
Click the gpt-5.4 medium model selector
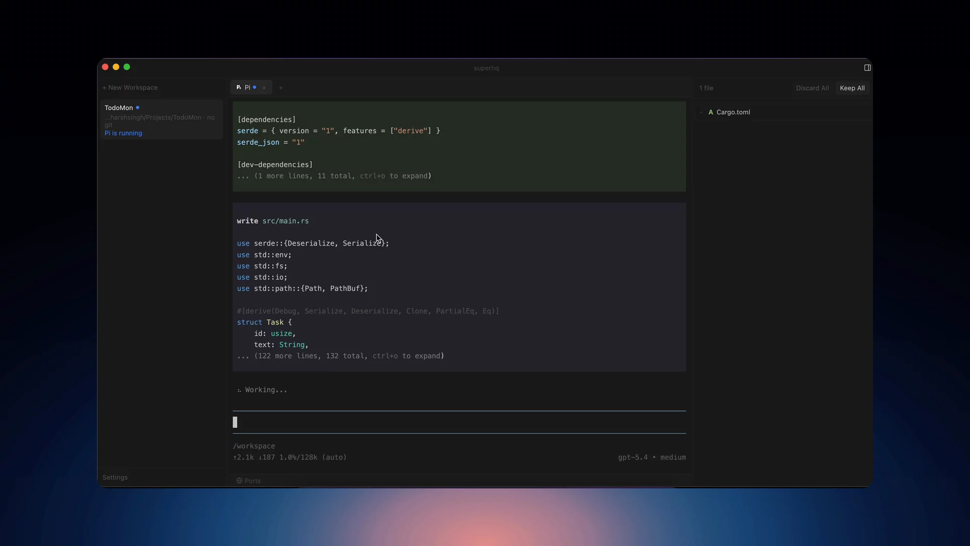[x=652, y=457]
